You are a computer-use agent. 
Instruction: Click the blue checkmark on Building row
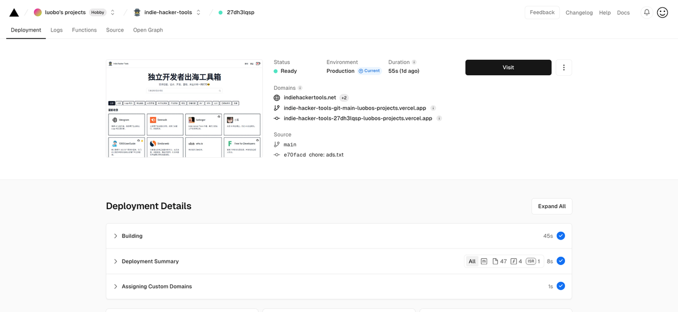560,236
